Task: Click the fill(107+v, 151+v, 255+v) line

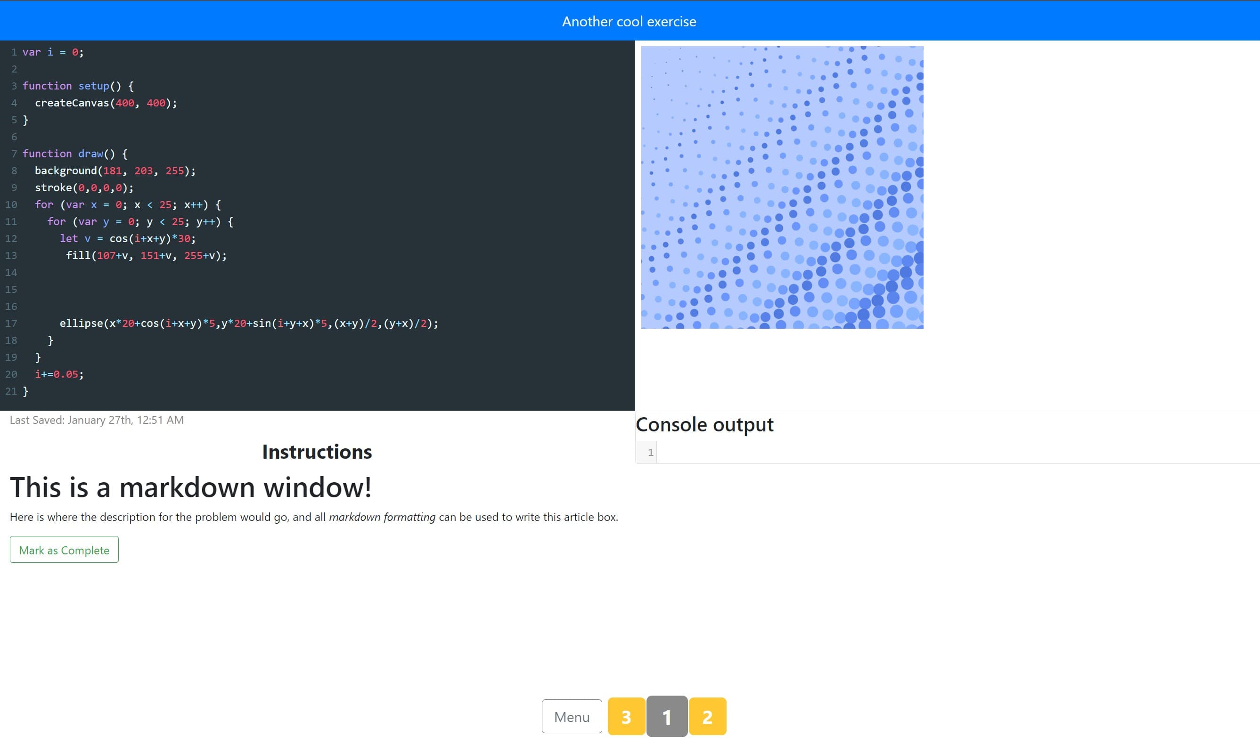Action: (146, 255)
